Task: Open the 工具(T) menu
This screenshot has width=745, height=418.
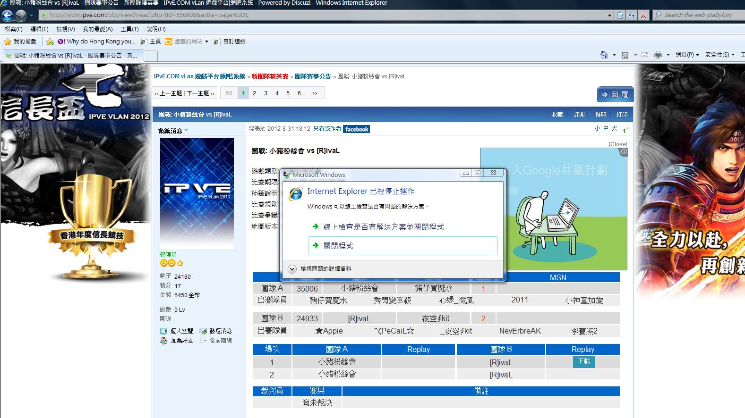Action: (129, 29)
